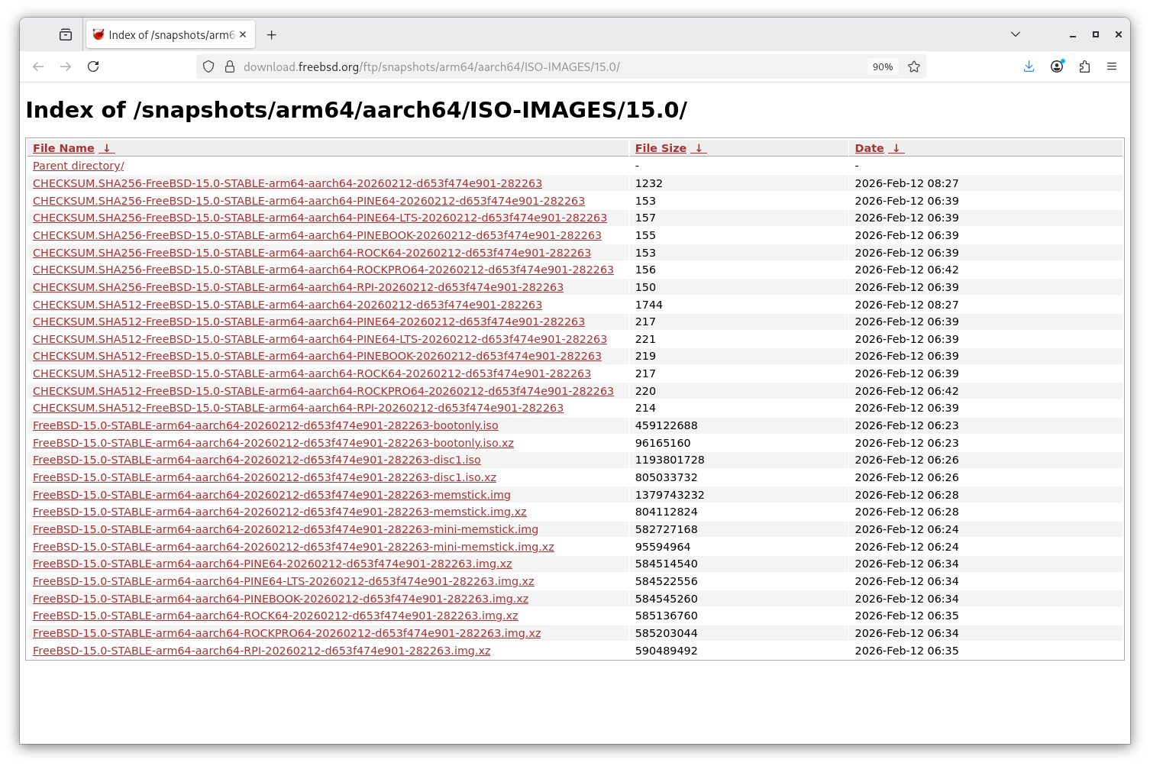Go to the Parent directory link

point(78,166)
